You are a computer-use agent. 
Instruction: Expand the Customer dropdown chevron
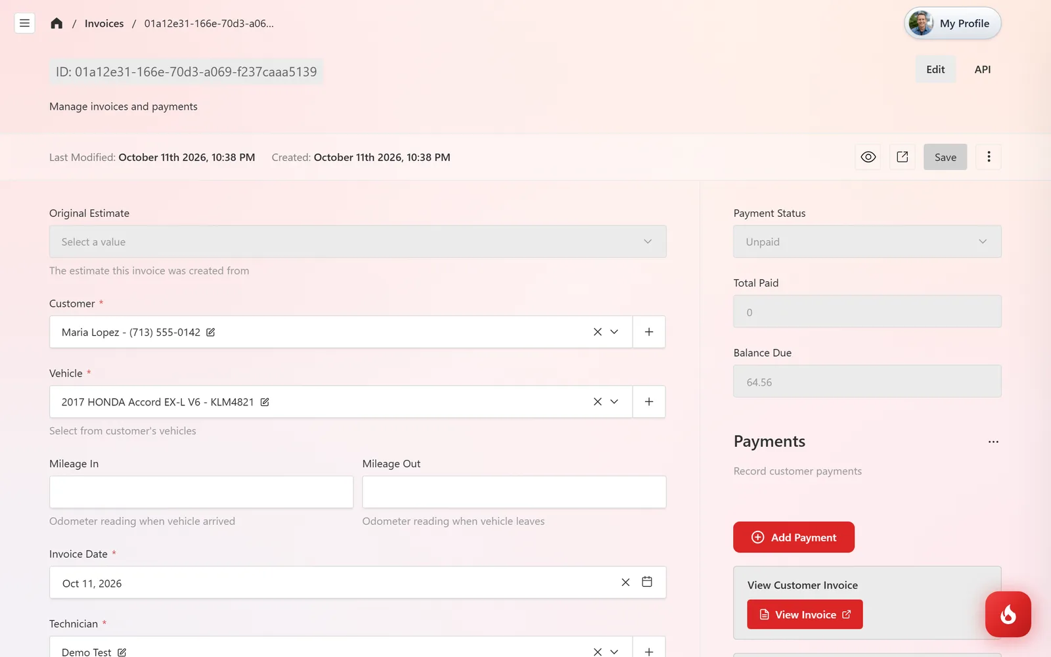tap(614, 332)
